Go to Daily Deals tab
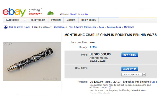157x104 pixels. pyautogui.click(x=88, y=20)
